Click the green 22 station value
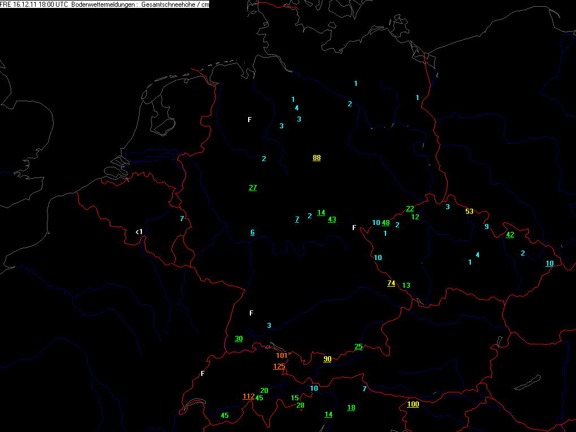 point(410,209)
